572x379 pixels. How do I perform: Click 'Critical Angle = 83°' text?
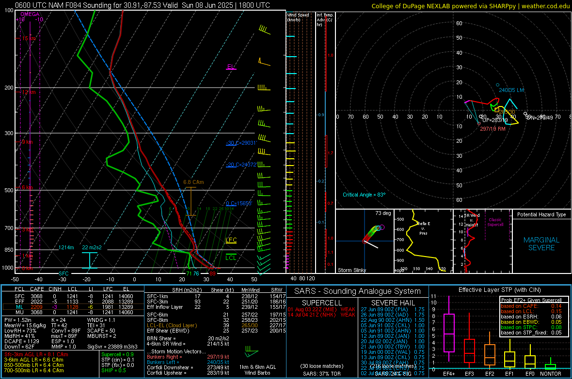pos(364,195)
